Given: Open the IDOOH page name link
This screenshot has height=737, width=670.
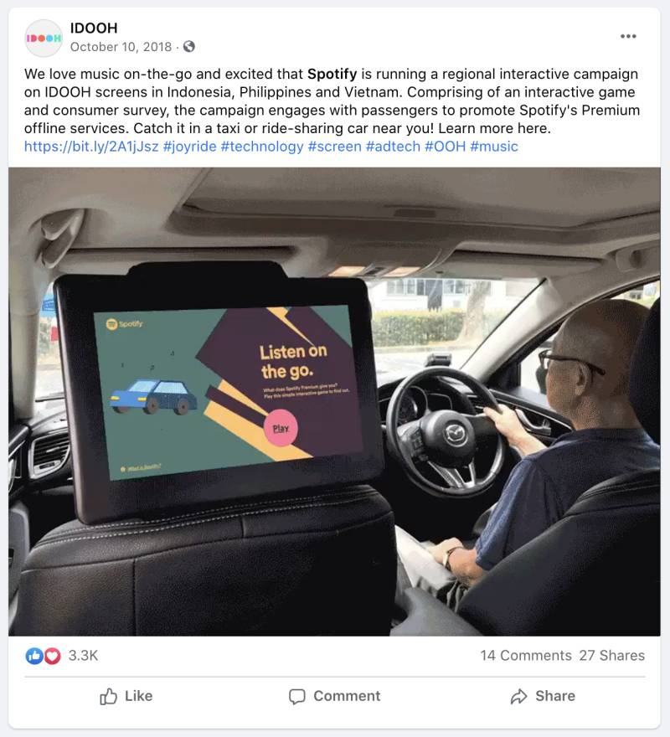Looking at the screenshot, I should click(94, 28).
